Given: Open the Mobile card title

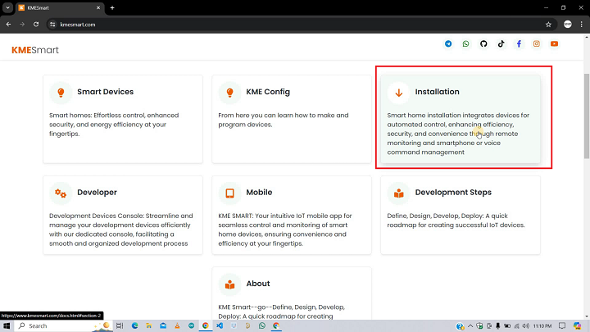Looking at the screenshot, I should tap(259, 193).
